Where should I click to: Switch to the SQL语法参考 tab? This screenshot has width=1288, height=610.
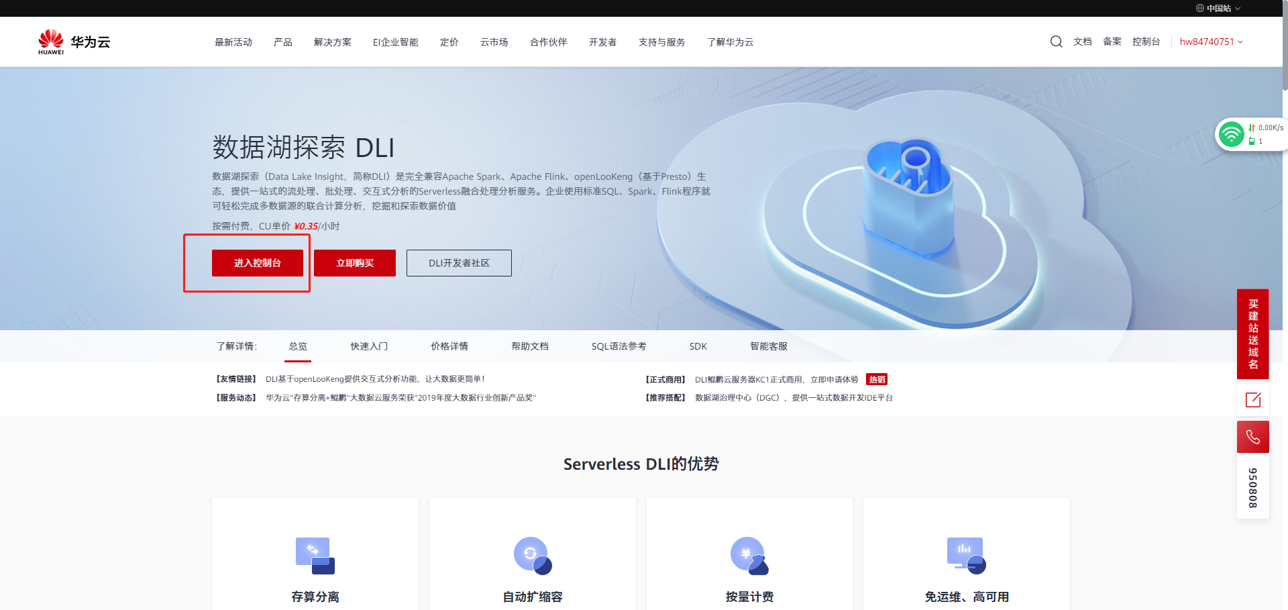[619, 346]
